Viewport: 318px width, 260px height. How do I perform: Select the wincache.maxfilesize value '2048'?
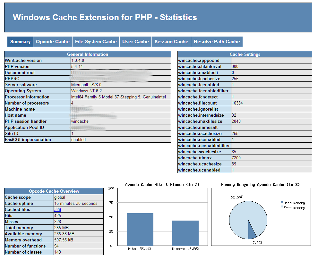pos(236,122)
